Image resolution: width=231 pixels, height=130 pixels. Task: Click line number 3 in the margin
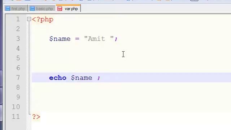click(18, 39)
